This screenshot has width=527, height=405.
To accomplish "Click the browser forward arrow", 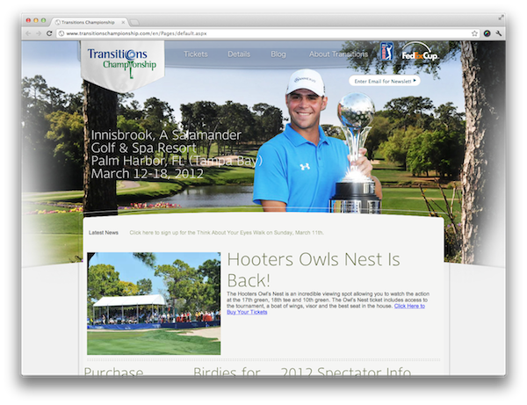I will [x=39, y=33].
